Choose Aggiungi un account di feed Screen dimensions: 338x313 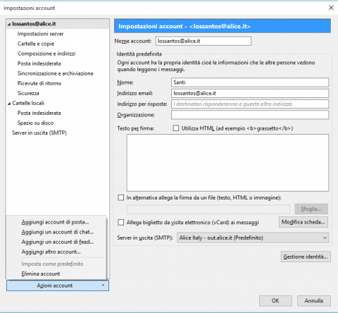(58, 242)
